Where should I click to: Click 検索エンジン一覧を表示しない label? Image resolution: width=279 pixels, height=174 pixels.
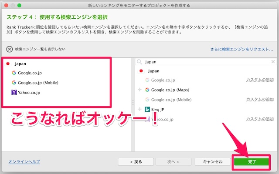40,49
